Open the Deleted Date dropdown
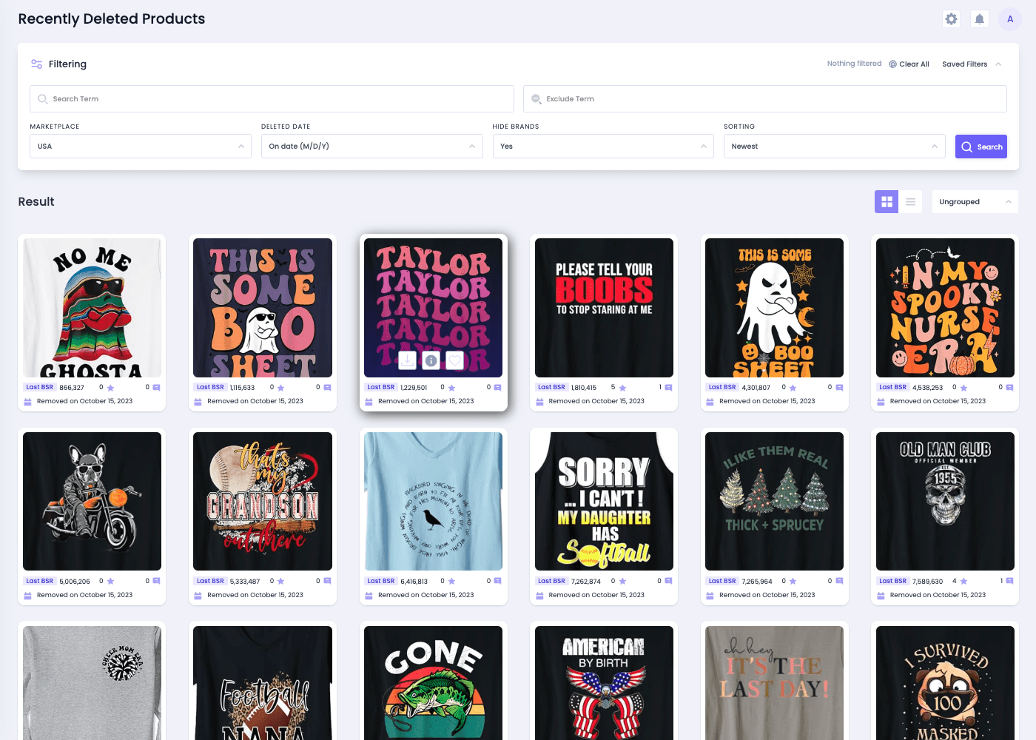 pos(372,147)
